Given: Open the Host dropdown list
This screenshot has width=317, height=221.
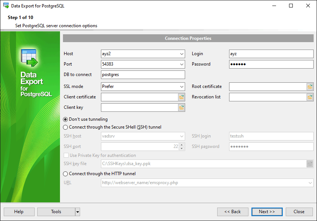Looking at the screenshot, I should (181, 54).
